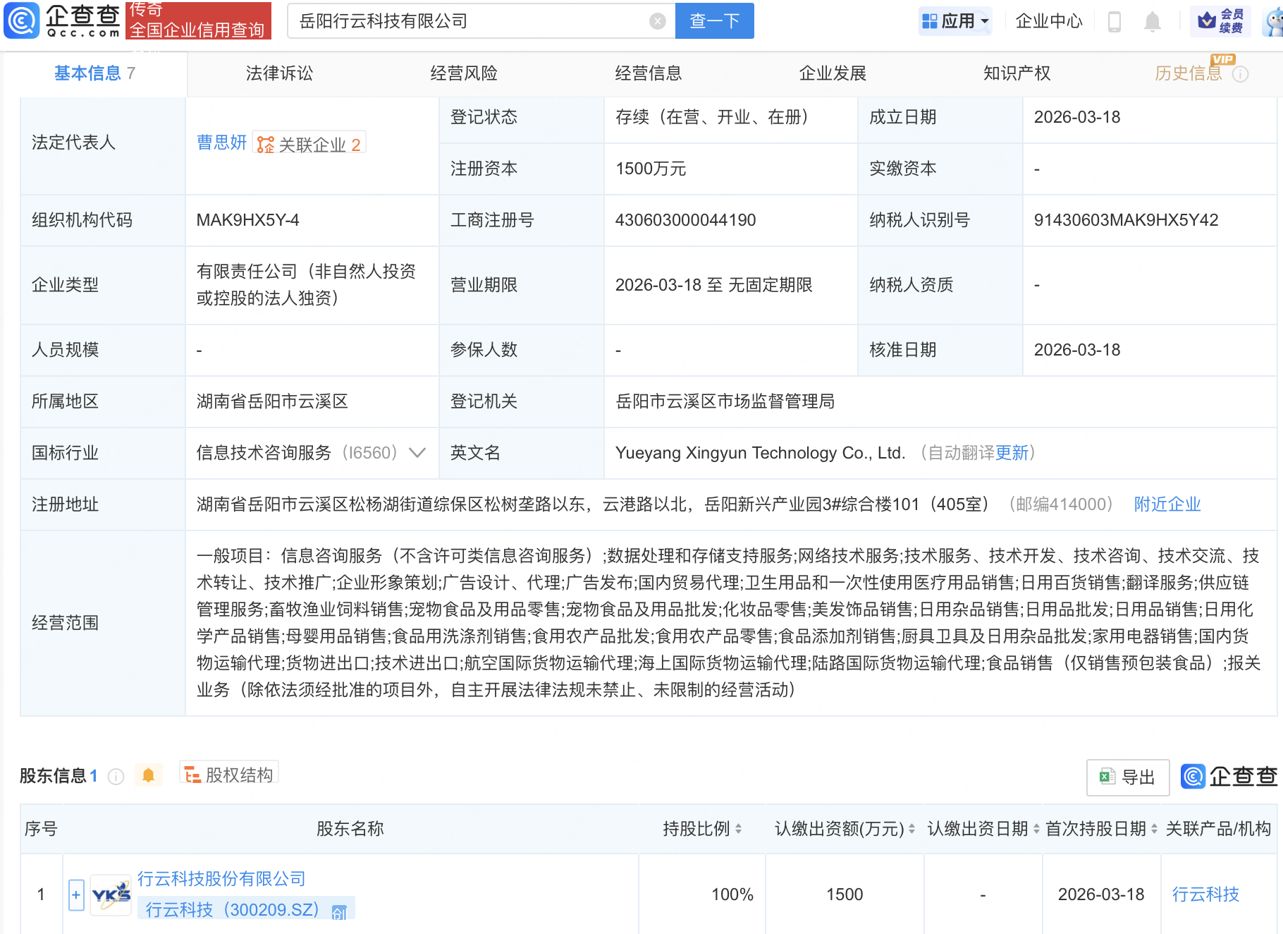Viewport: 1283px width, 934px height.
Task: Click the 查一下 search button
Action: point(713,20)
